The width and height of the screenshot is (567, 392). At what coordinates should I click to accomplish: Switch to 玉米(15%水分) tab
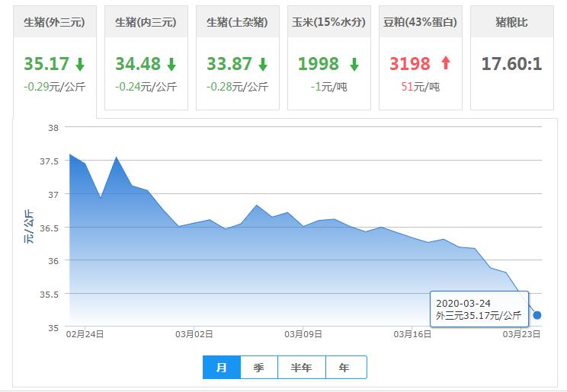pos(329,23)
